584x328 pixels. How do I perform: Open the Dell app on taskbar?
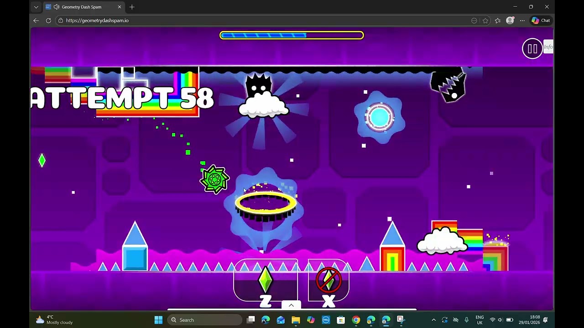[x=326, y=320]
